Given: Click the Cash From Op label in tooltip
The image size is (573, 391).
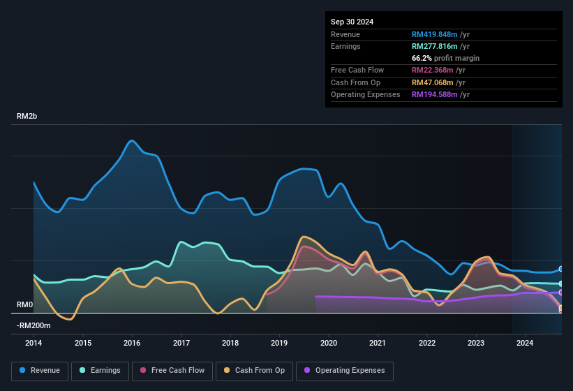Looking at the screenshot, I should 355,82.
